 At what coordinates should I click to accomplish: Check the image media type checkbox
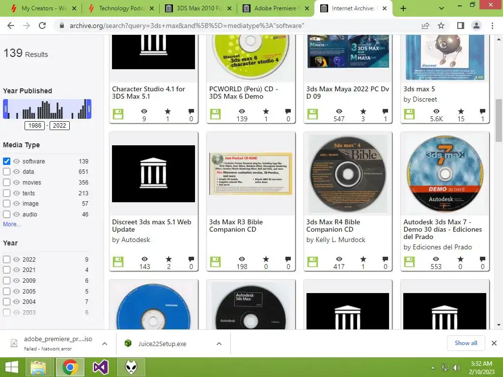pos(7,204)
